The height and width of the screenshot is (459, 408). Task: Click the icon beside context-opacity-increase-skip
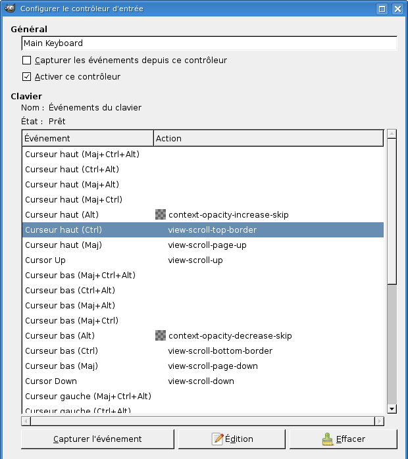pyautogui.click(x=161, y=214)
